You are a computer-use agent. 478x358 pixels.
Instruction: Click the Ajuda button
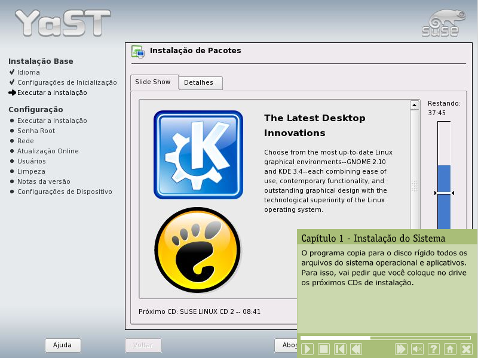(63, 345)
